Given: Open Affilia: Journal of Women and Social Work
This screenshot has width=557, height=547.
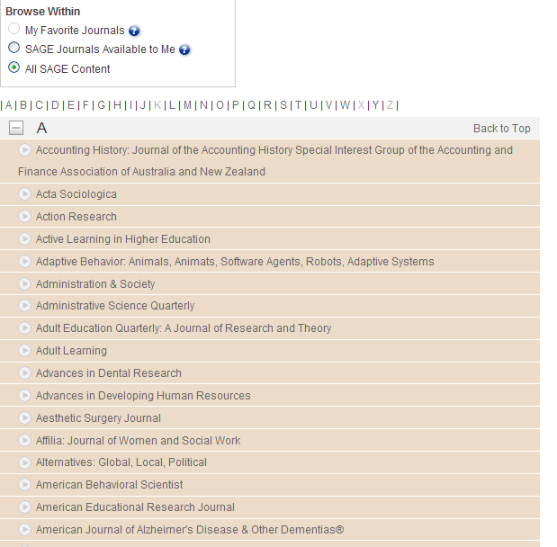Looking at the screenshot, I should click(138, 441).
